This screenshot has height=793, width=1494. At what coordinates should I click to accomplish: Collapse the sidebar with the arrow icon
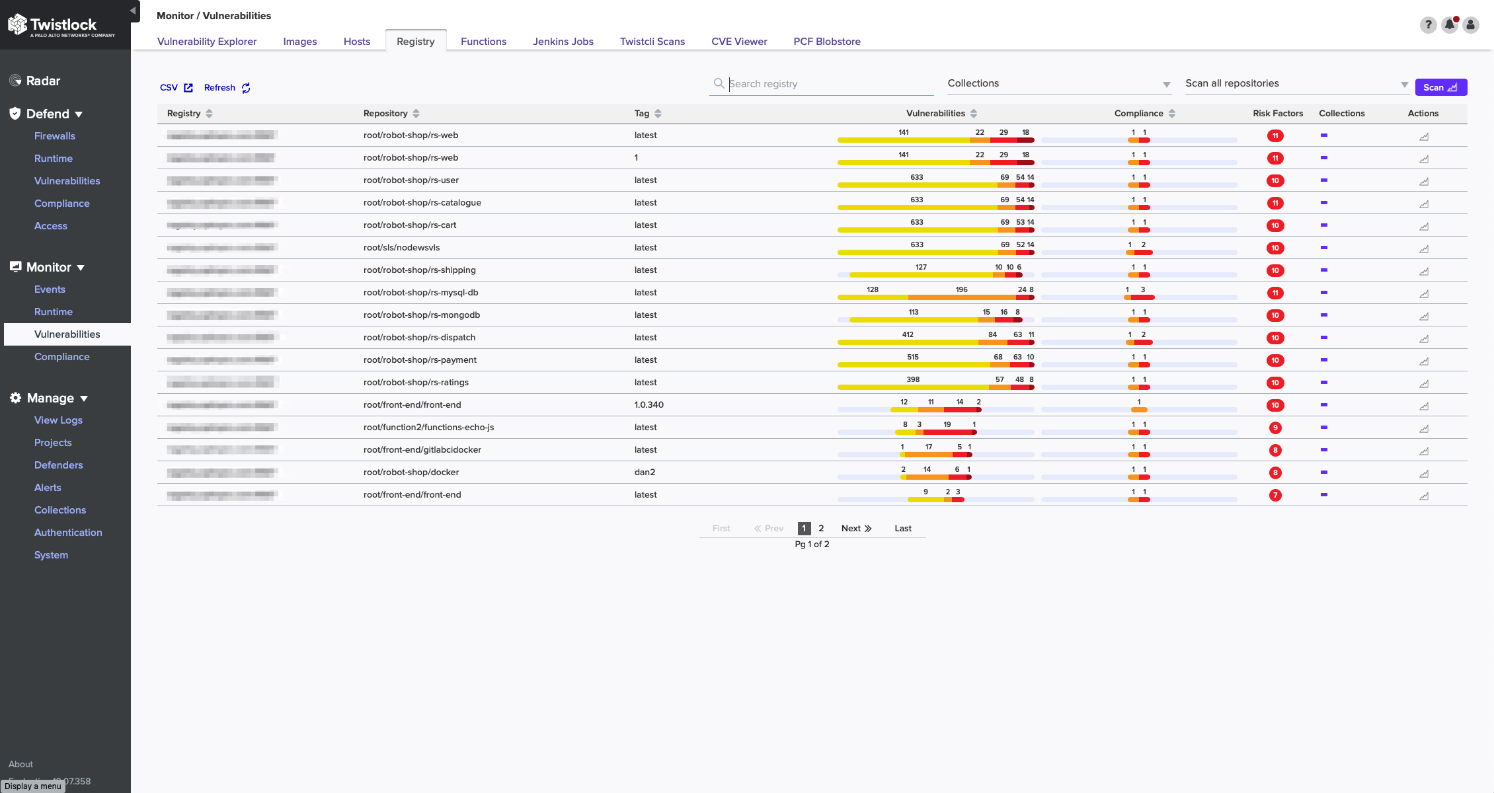133,11
